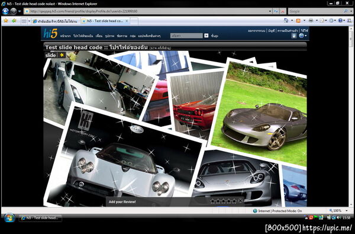Click the orange RSS Feeds icon

[x=298, y=21]
